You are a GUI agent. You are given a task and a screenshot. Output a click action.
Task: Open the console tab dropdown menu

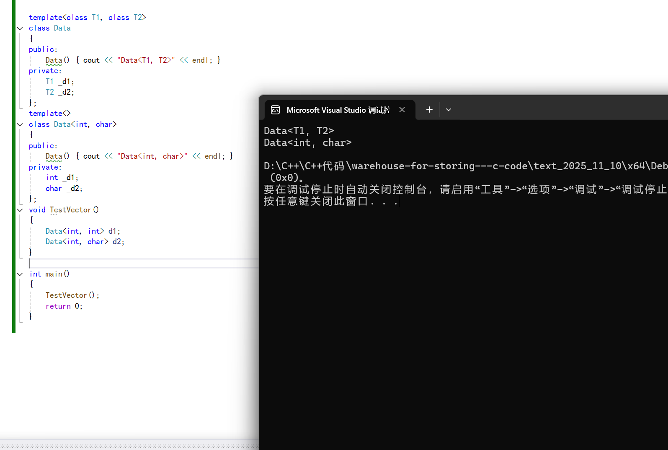(x=449, y=110)
